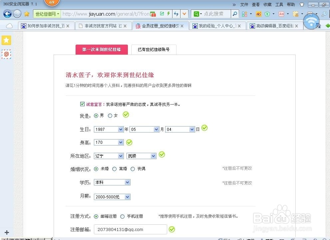This screenshot has height=240, width=330.
Task: Close the 会员注册_世纪佳缘 tab
Action: pos(182,26)
